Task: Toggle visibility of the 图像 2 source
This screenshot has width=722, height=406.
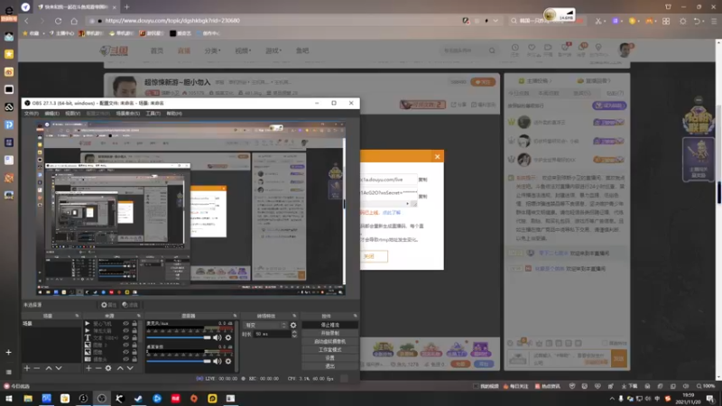Action: pos(125,345)
